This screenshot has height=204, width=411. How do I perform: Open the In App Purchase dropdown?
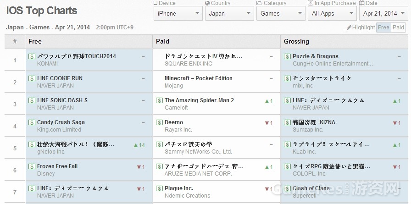coord(332,13)
